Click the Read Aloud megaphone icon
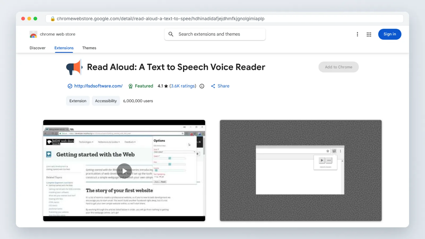425x239 pixels. pyautogui.click(x=74, y=67)
